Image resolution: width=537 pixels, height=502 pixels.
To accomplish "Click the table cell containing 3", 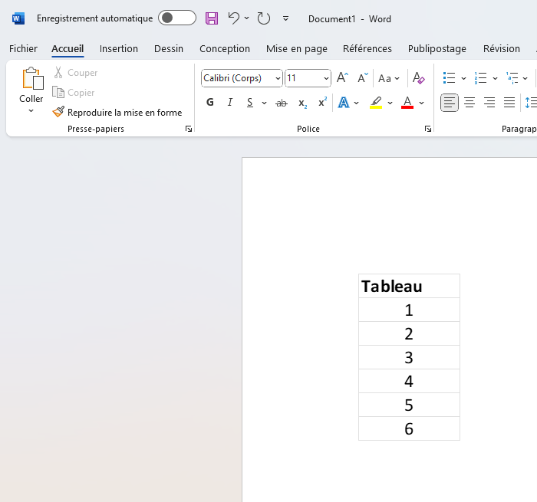I will coord(409,357).
